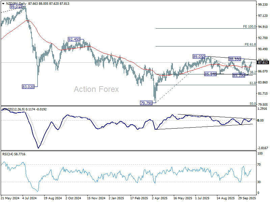Click the 88.550 price label
This screenshot has width=270, height=202.
(235, 59)
